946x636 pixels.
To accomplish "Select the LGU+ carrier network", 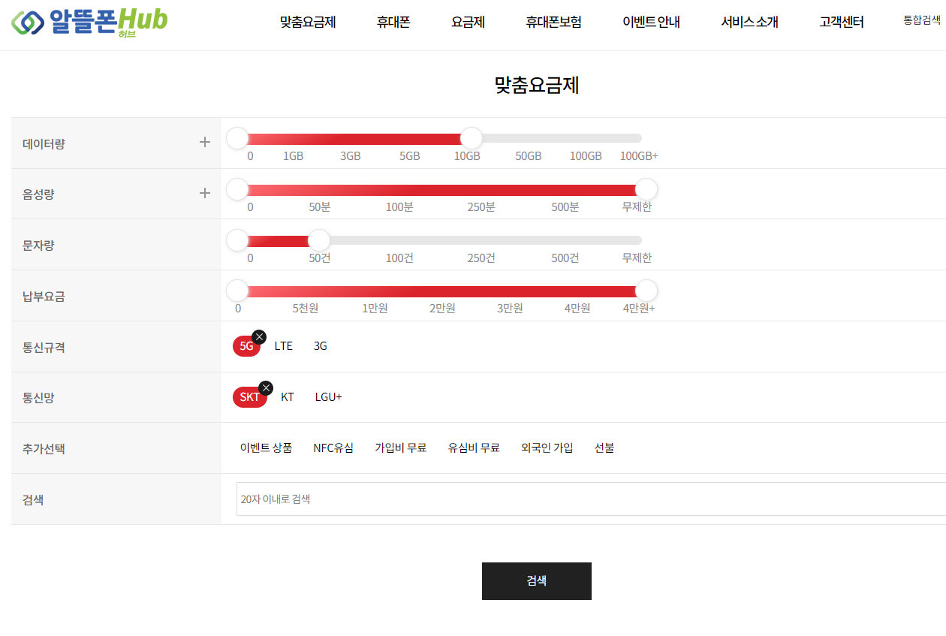I will pyautogui.click(x=328, y=397).
